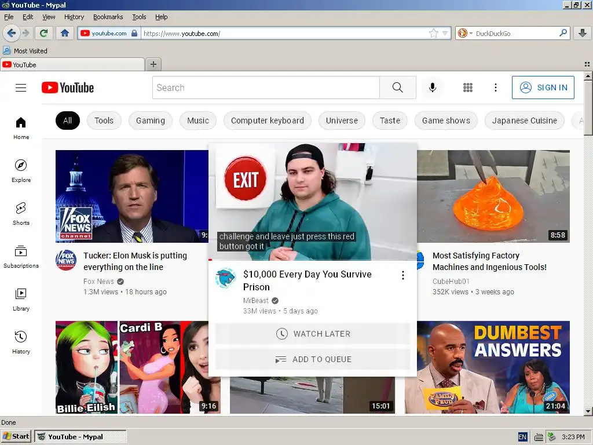
Task: Open Subscriptions in the sidebar
Action: [21, 257]
